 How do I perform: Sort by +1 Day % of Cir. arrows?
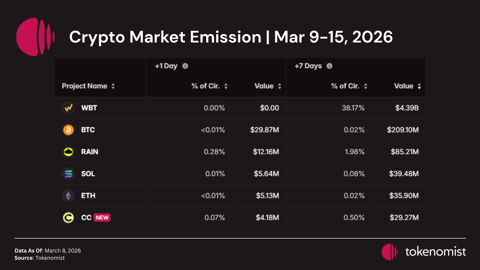226,86
